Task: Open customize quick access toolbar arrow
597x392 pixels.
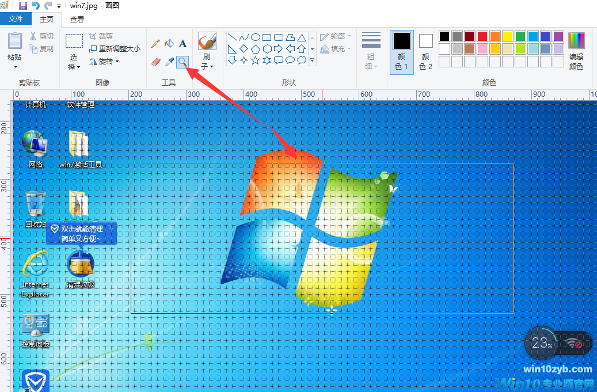Action: 59,6
